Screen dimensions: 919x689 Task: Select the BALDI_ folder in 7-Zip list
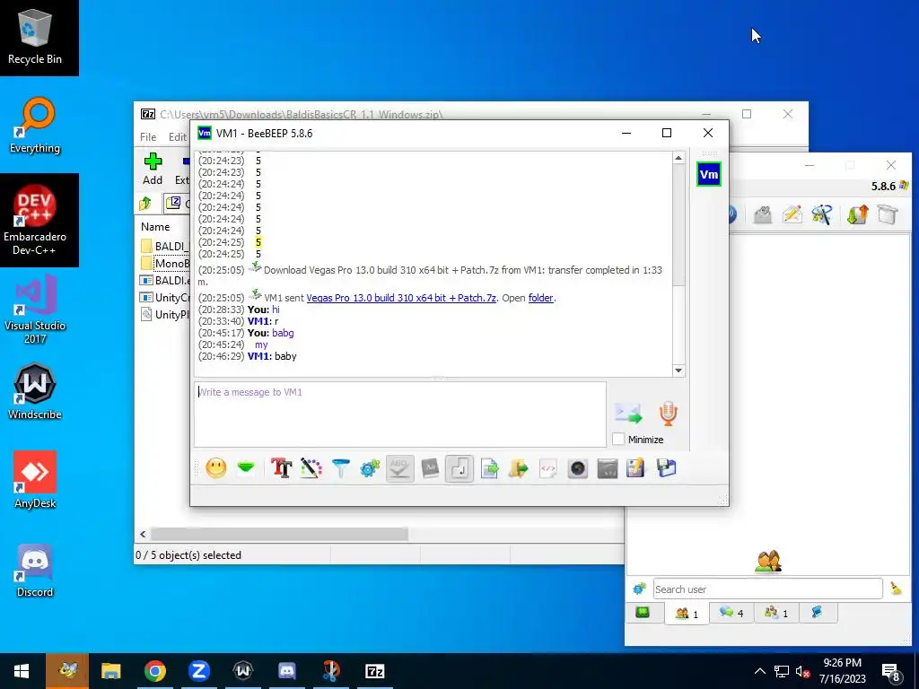(x=165, y=246)
